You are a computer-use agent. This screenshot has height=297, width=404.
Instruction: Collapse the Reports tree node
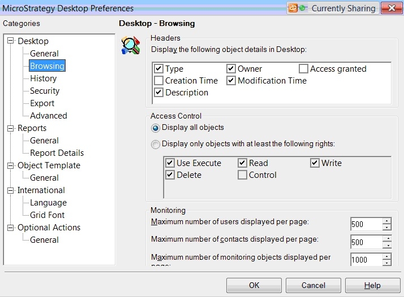(10, 128)
